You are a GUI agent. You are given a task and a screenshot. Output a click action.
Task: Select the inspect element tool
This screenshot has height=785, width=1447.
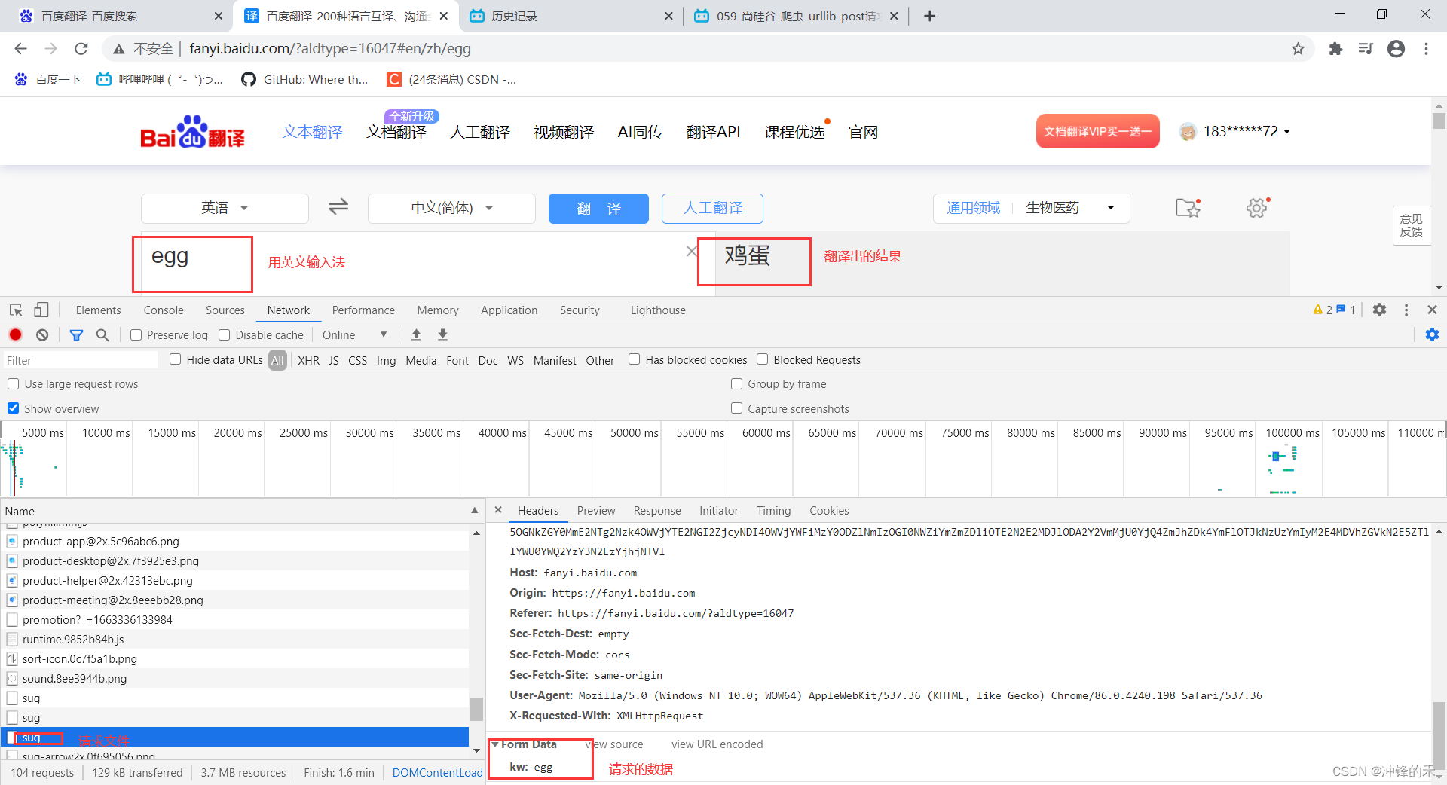[x=15, y=310]
